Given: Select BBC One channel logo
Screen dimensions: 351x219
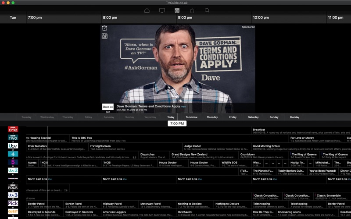Looking at the screenshot, I should [13, 129].
